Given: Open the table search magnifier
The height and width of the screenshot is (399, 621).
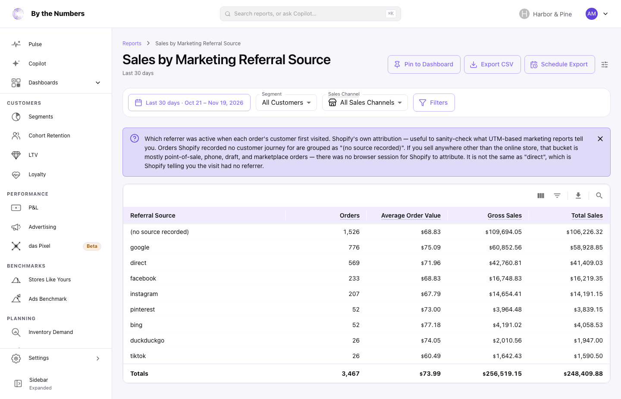Looking at the screenshot, I should (599, 196).
